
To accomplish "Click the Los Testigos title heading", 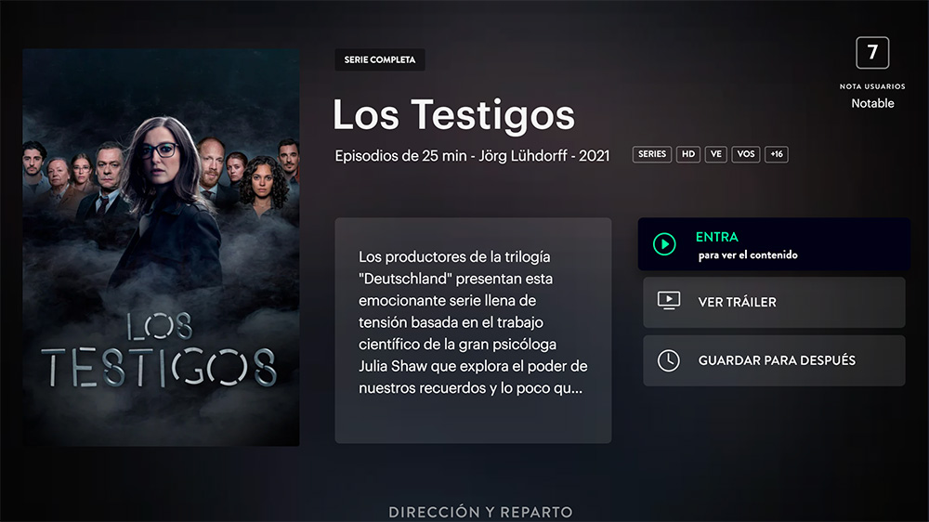I will [x=454, y=115].
